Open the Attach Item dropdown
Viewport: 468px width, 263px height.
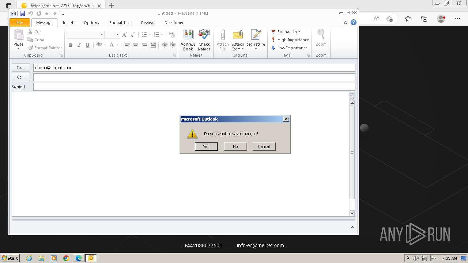tap(238, 40)
